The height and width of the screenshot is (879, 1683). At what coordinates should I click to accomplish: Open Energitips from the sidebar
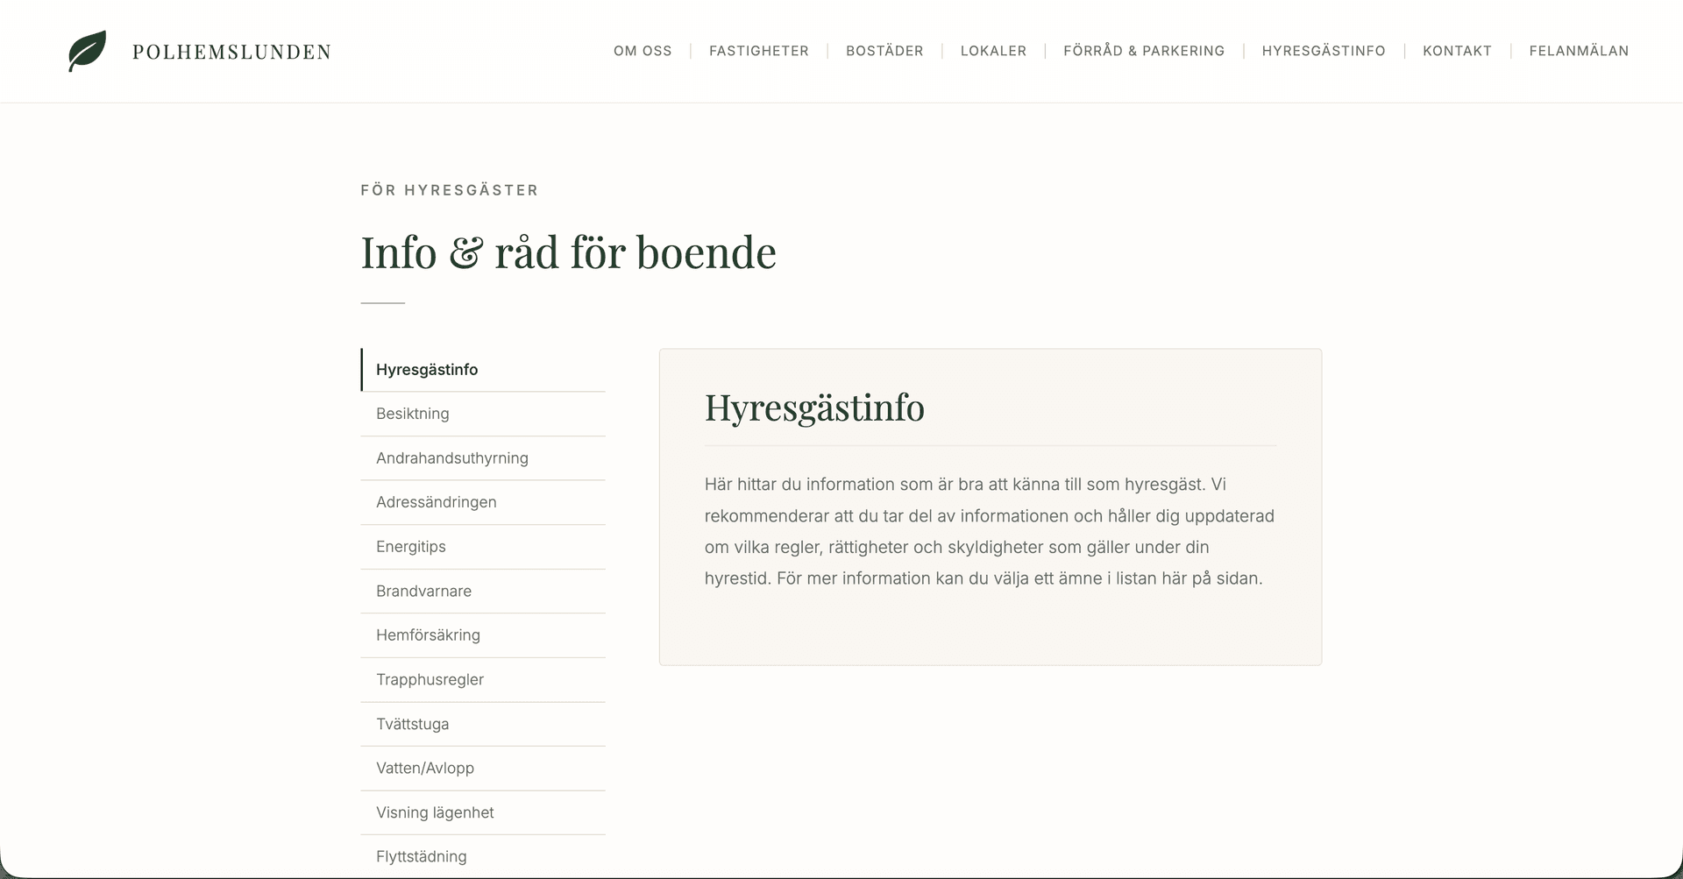pos(483,547)
